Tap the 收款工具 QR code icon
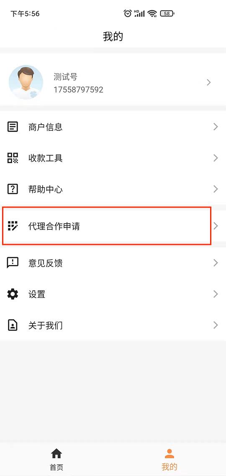226x476 pixels. click(13, 158)
